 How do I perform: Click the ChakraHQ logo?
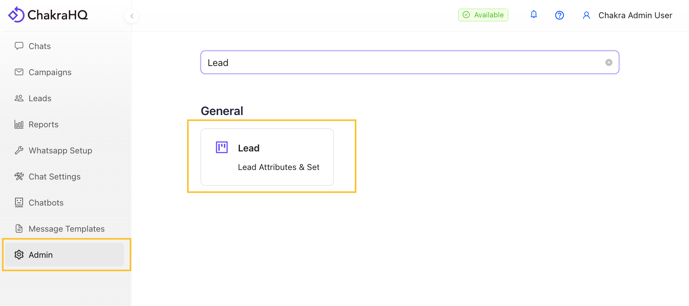pos(48,15)
